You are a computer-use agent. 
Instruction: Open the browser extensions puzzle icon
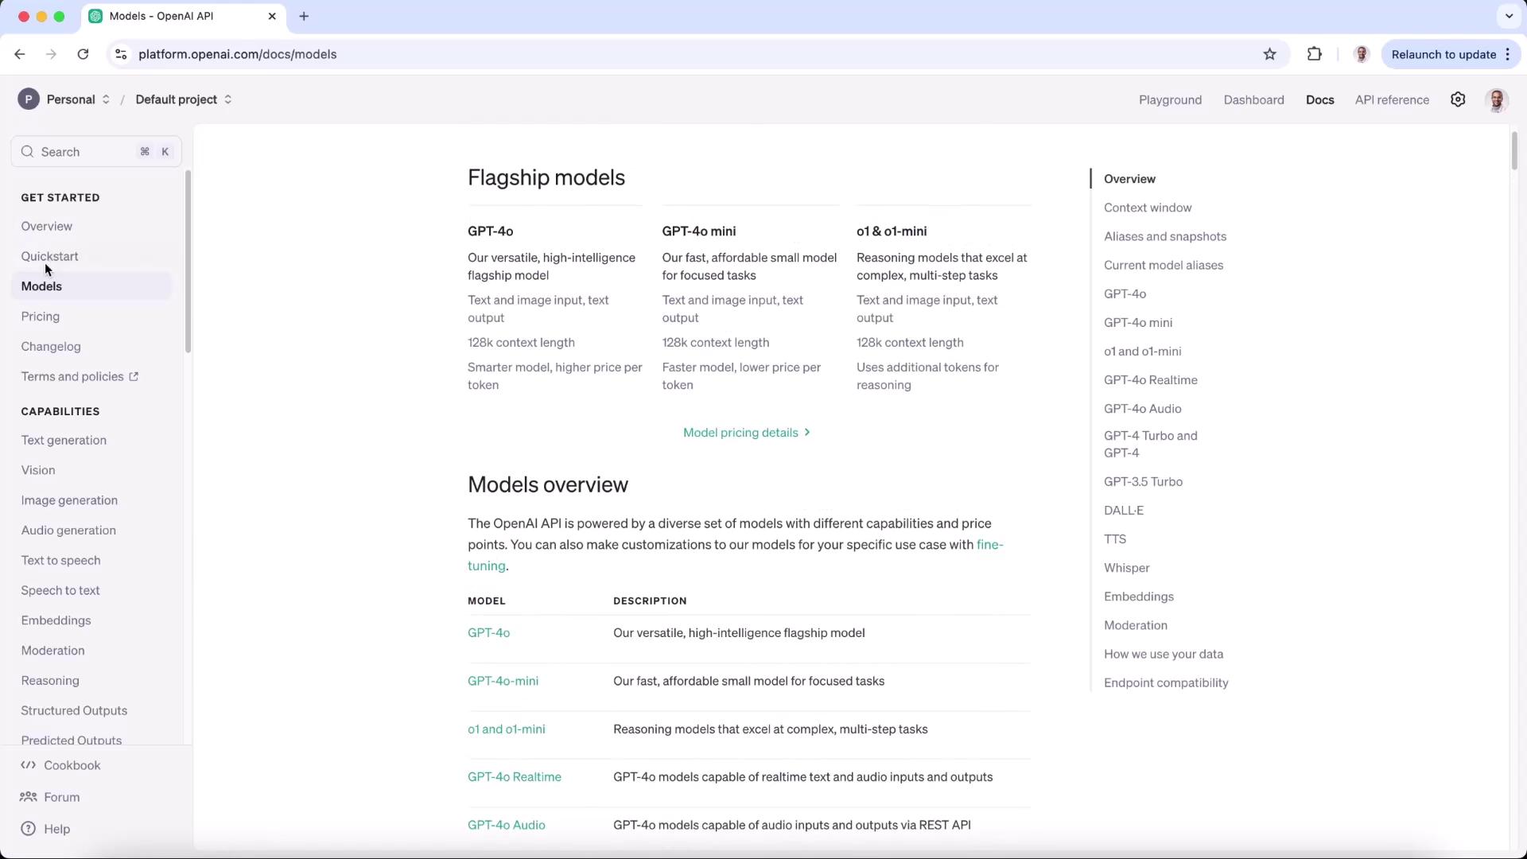[x=1314, y=54]
